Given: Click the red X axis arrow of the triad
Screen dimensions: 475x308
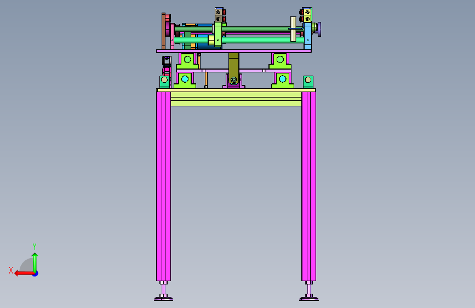Looking at the screenshot, I should tap(24, 273).
